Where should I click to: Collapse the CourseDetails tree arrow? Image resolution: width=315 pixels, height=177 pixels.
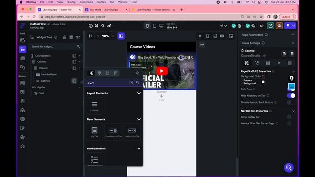click(80, 56)
